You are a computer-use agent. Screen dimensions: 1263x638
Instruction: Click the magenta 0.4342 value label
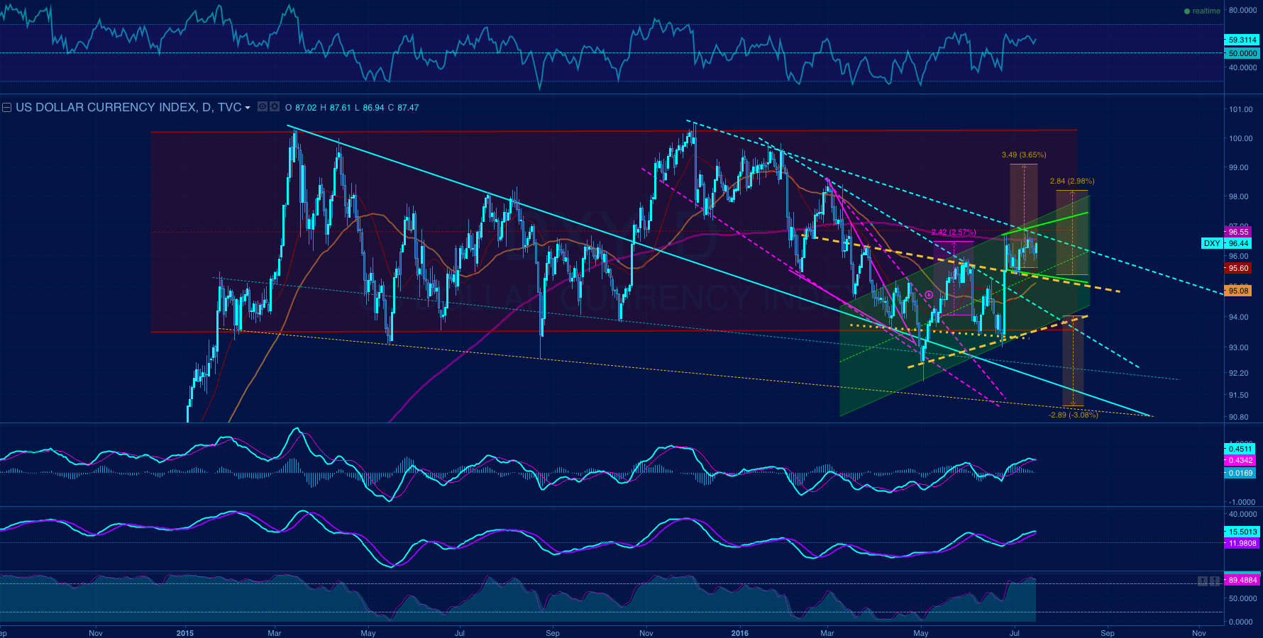tap(1240, 460)
